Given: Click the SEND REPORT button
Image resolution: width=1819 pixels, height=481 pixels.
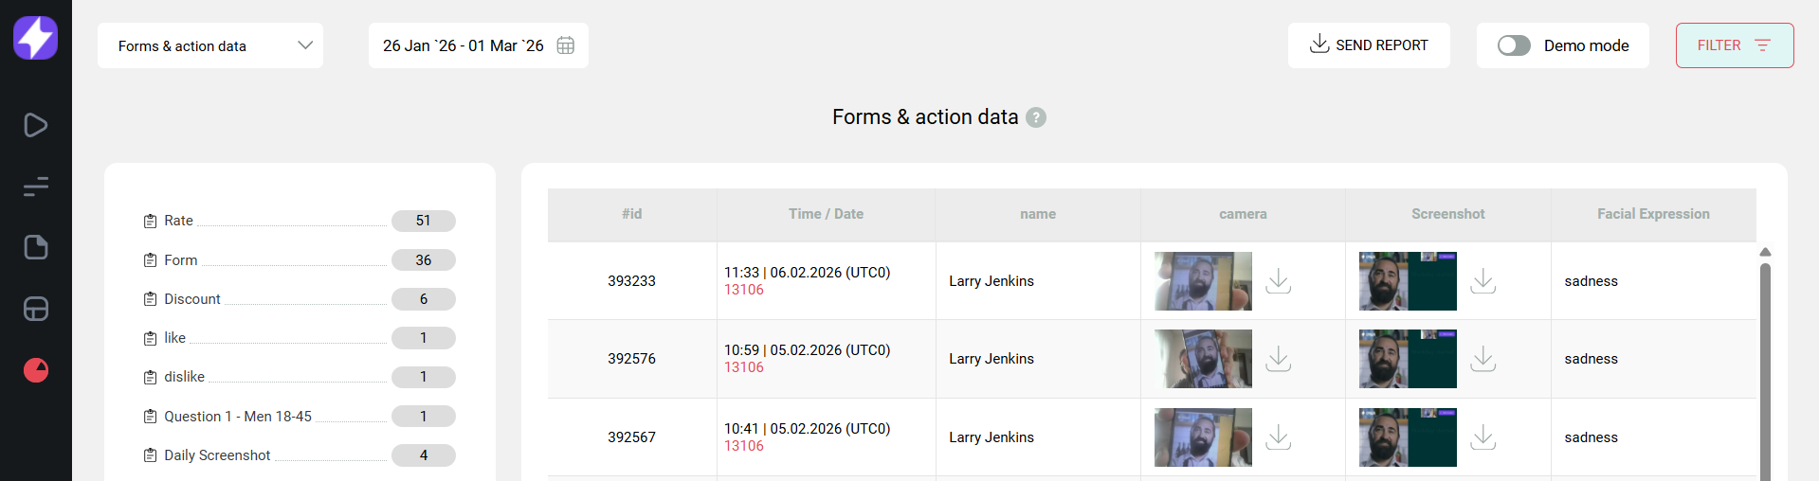Looking at the screenshot, I should (x=1368, y=45).
